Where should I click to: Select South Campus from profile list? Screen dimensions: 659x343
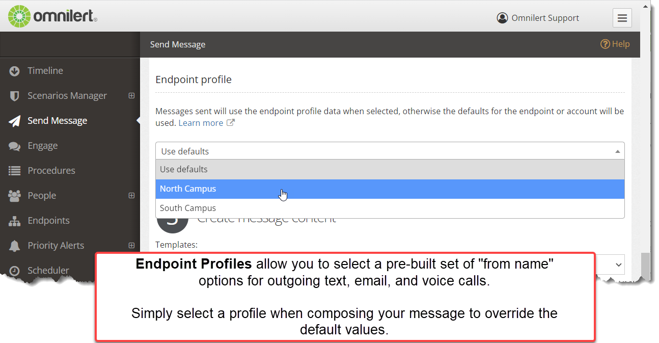390,208
